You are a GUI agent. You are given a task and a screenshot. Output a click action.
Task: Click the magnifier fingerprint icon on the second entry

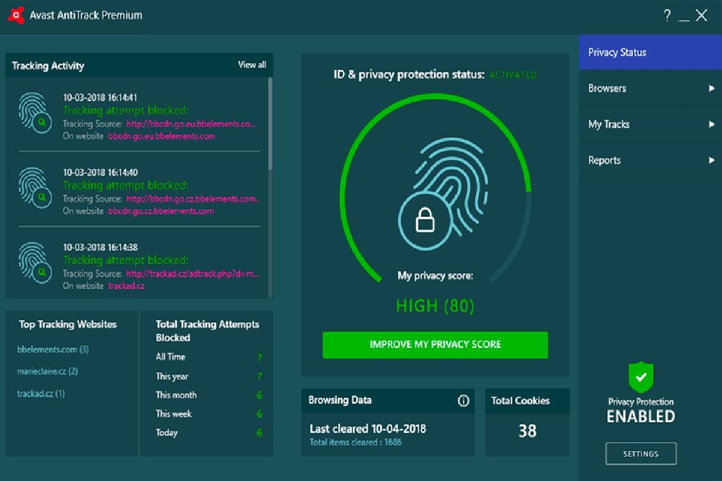[x=36, y=186]
